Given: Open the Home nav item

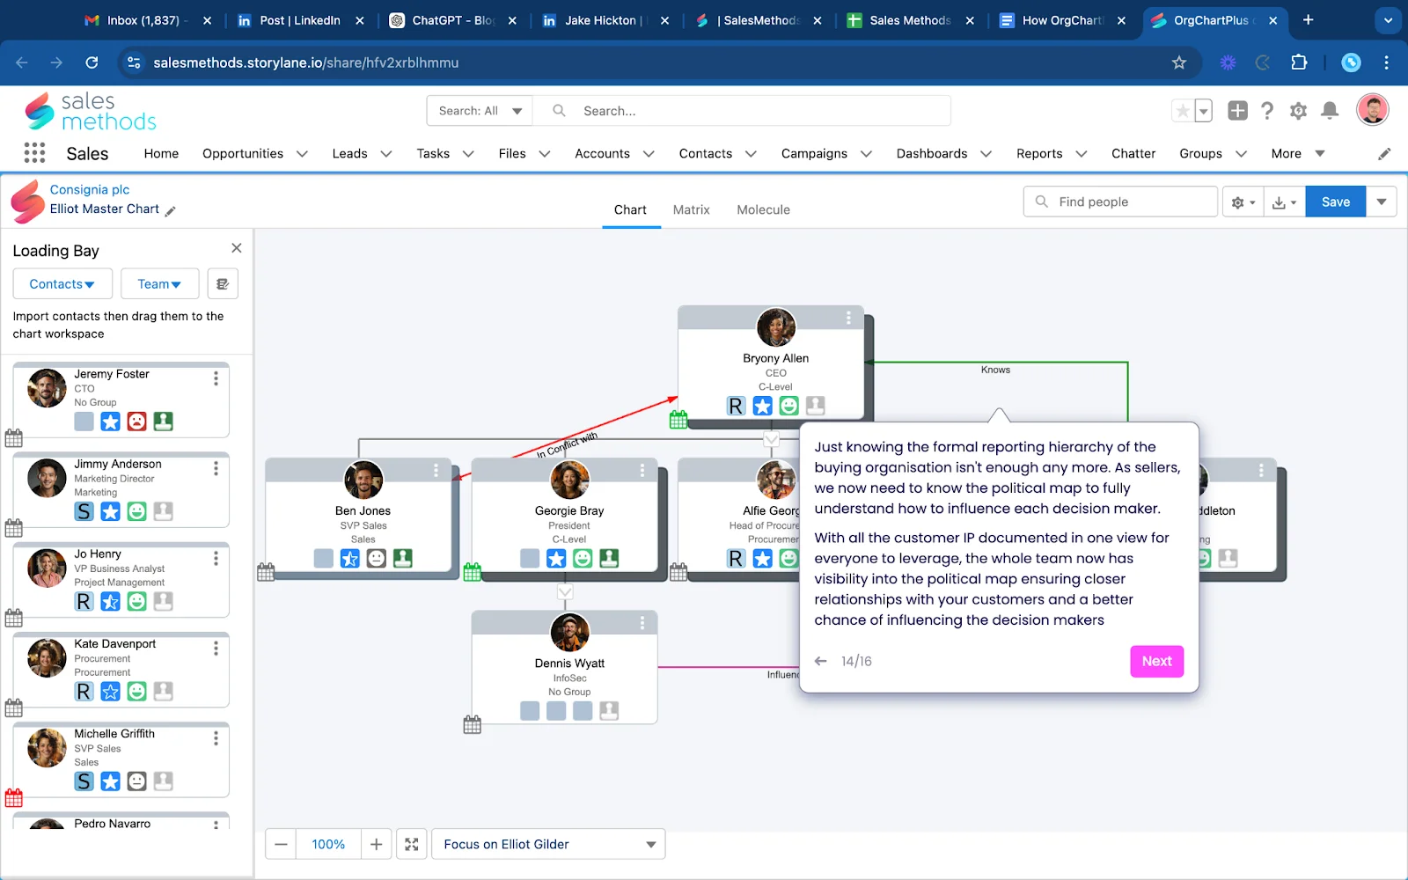Looking at the screenshot, I should click(161, 154).
